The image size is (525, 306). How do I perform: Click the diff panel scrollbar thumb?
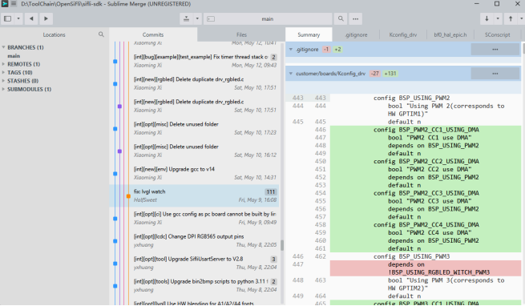(x=523, y=49)
